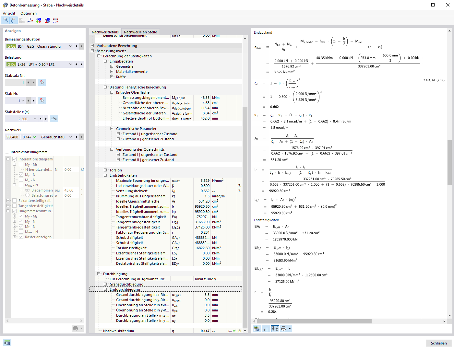
Task: Click the N benutzerdefiniert 0.00 value field
Action: click(71, 169)
